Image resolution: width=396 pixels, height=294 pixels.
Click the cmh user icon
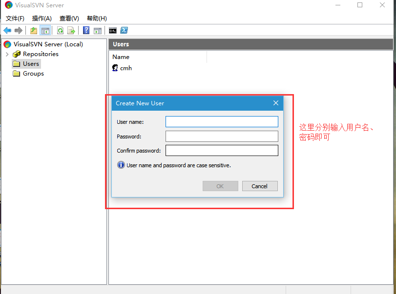click(115, 68)
